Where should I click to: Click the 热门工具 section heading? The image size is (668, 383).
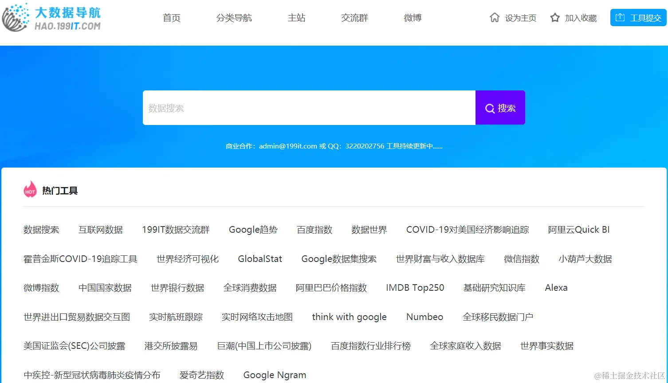[60, 191]
